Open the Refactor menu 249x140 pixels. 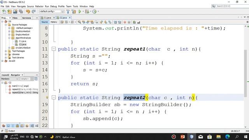click(39, 6)
